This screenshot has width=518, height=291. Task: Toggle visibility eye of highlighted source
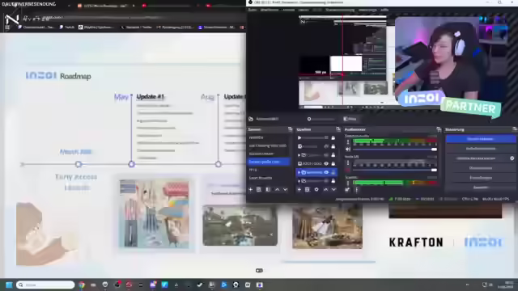pyautogui.click(x=326, y=172)
